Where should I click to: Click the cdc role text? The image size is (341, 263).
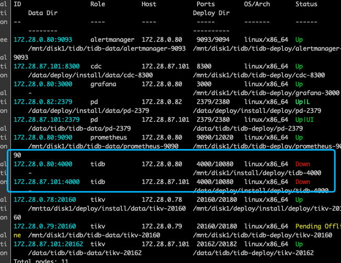click(96, 66)
